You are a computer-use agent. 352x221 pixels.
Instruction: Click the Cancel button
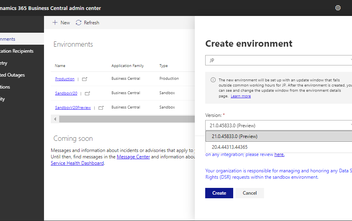(250, 193)
